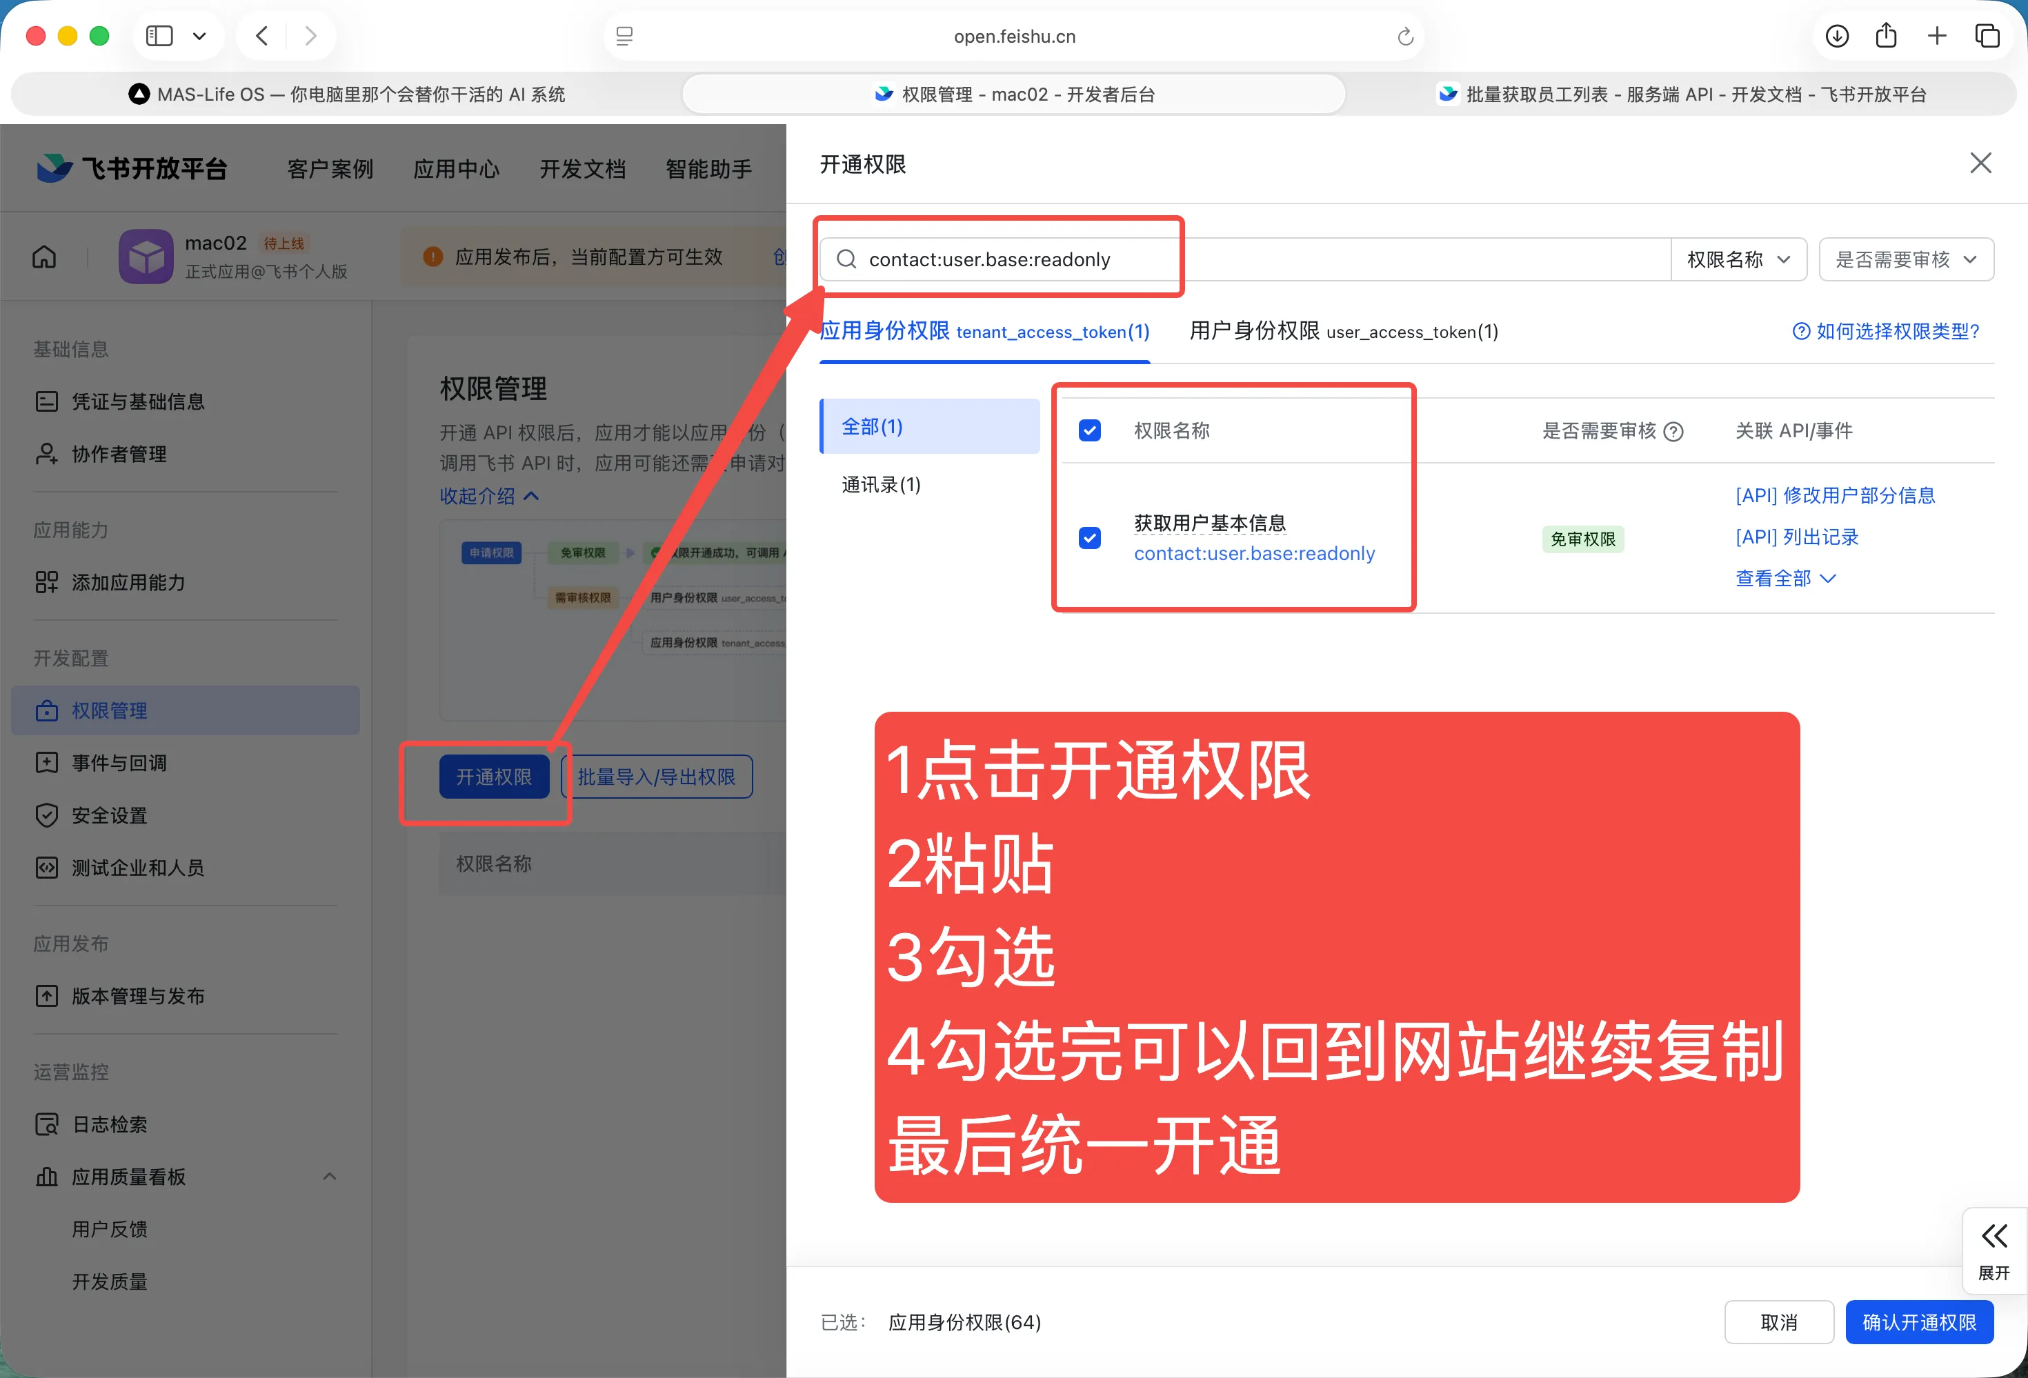2028x1378 pixels.
Task: Click the page reader icon in address bar
Action: 624,36
